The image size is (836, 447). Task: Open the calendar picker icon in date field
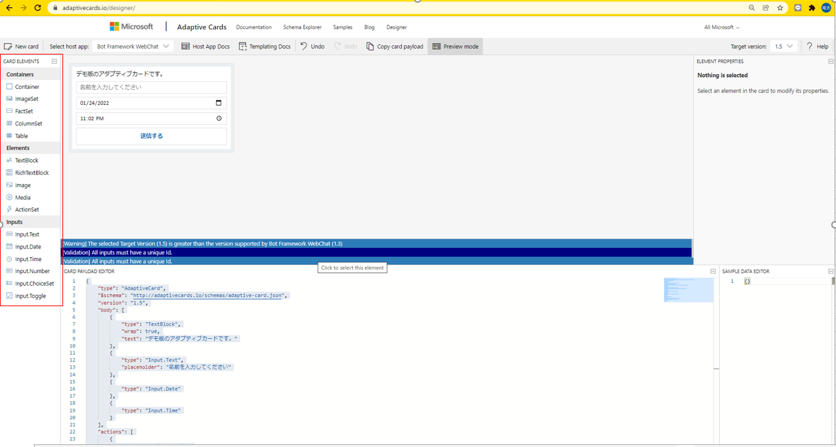coord(219,103)
